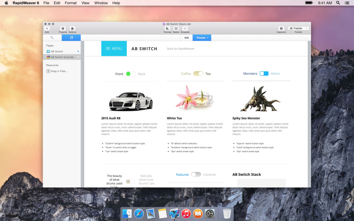This screenshot has width=354, height=221.
Task: Open the Snippets icon
Action: (x=185, y=28)
